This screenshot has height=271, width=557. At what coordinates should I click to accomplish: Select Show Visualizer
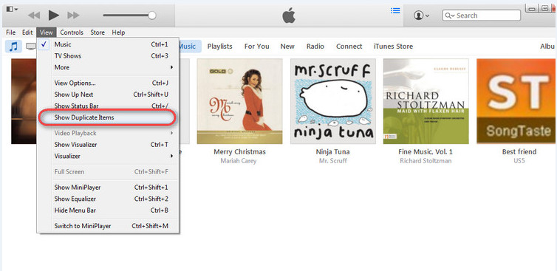coord(109,145)
